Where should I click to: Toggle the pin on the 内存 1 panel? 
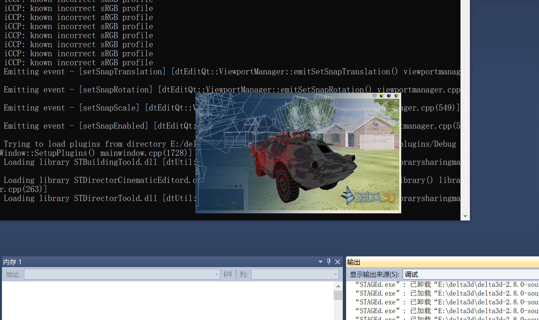pyautogui.click(x=329, y=262)
